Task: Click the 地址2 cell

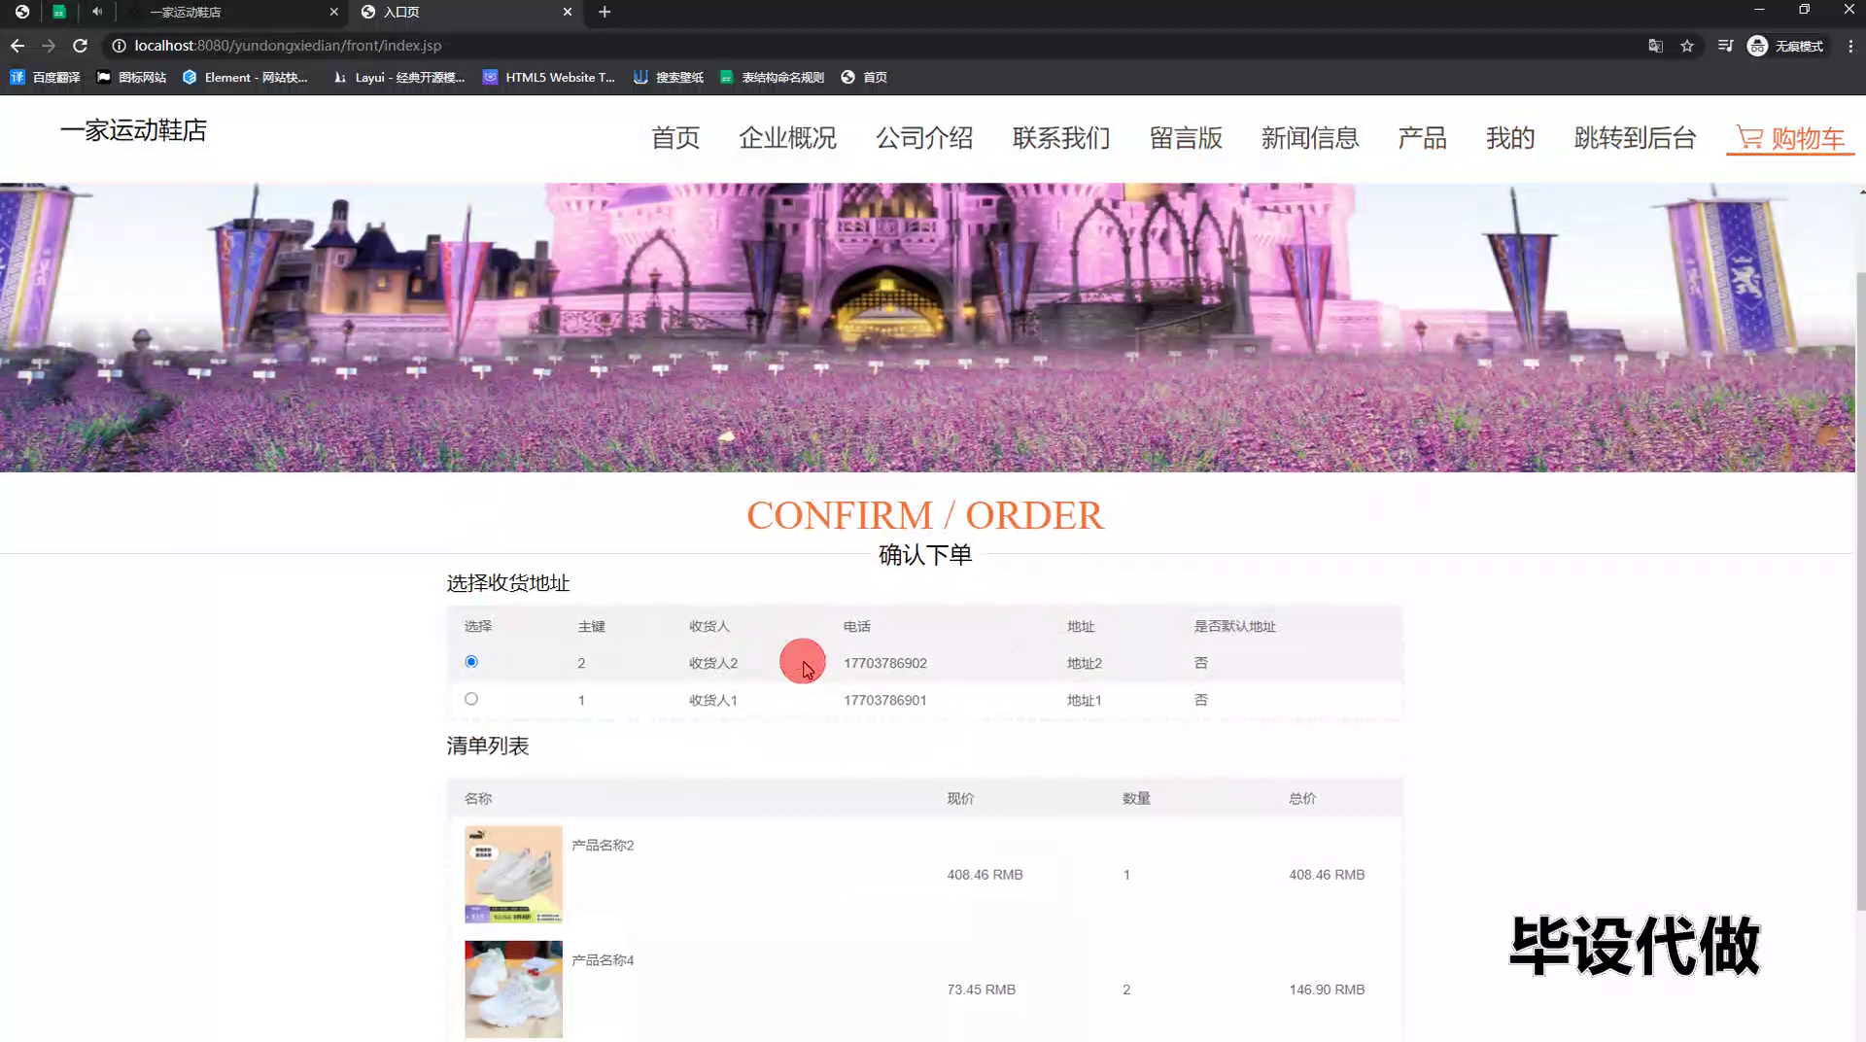Action: pos(1084,663)
